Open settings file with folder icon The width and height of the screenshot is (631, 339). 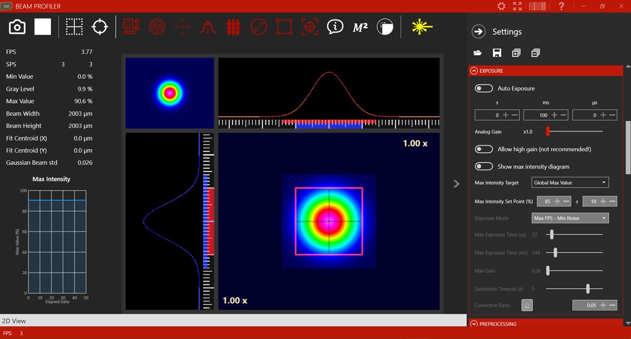click(478, 53)
